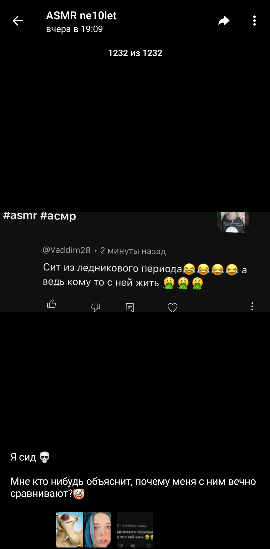Tap the thumbs-up icon under the comment
The height and width of the screenshot is (549, 270).
click(x=51, y=304)
